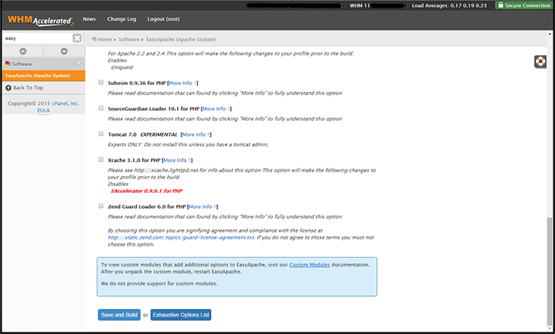
Task: Select EasyApache (Apache Update) sidebar item
Action: [x=43, y=76]
